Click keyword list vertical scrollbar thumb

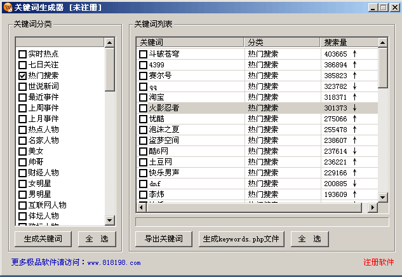coord(383,68)
